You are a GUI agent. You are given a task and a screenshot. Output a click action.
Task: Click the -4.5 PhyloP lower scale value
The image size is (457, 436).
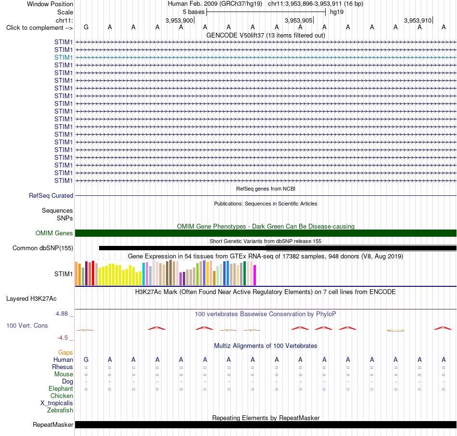[x=63, y=338]
